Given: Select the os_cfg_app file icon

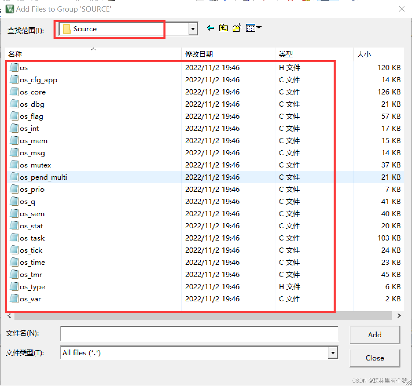Looking at the screenshot, I should click(x=14, y=79).
